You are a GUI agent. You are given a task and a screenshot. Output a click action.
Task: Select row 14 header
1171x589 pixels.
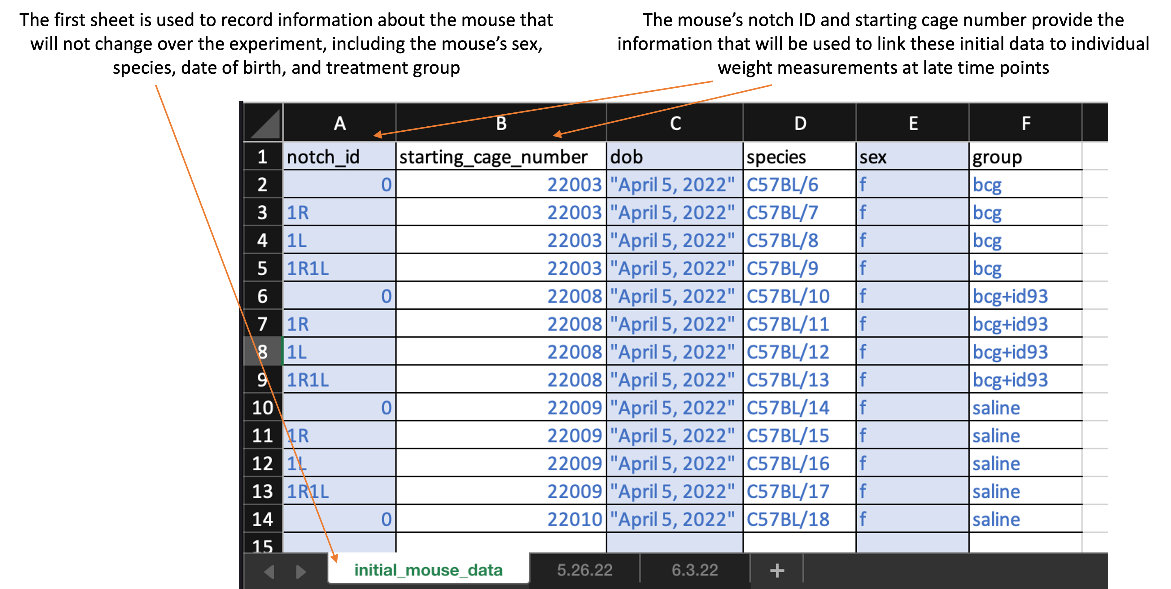pos(263,519)
